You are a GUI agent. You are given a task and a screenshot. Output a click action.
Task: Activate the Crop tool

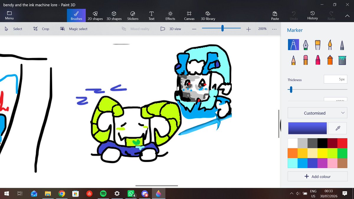41,29
